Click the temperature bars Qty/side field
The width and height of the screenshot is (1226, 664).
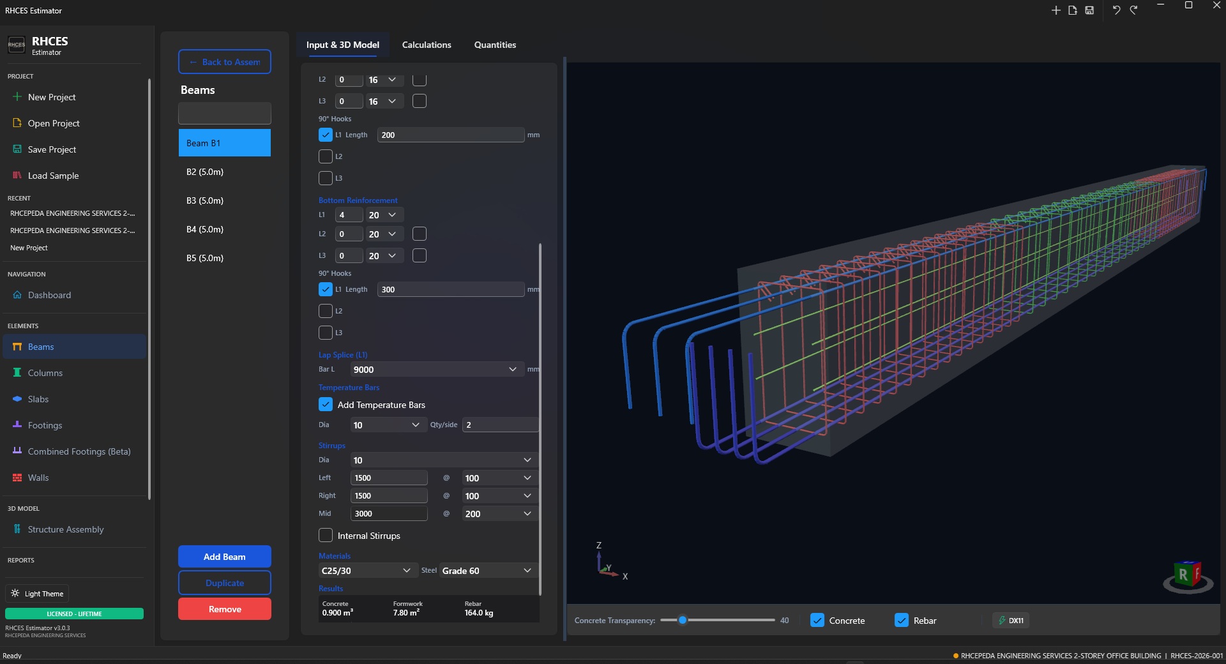[501, 425]
